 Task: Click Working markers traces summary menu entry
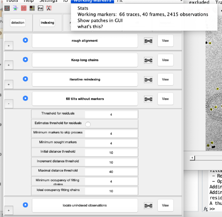pos(143,14)
